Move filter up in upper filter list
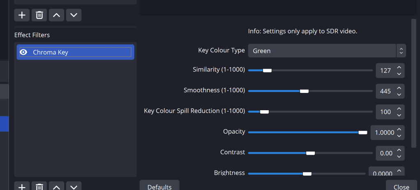Screen dimensions: 420x190 [57, 15]
